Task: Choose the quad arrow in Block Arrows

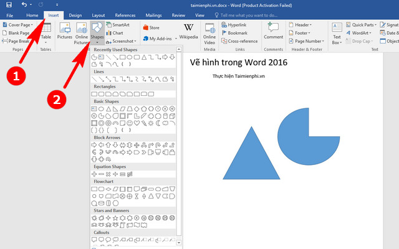Action: pos(137,145)
